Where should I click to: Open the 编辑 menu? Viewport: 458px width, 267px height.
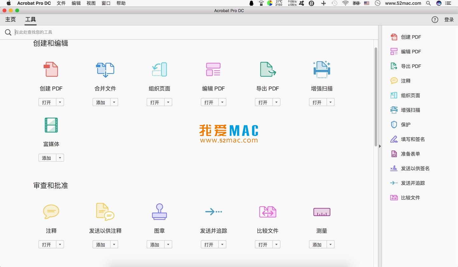76,3
